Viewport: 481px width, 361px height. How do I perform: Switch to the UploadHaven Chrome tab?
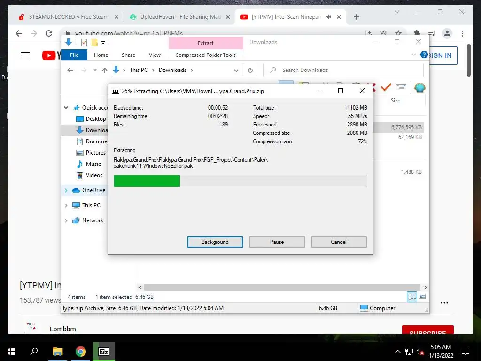coord(180,17)
